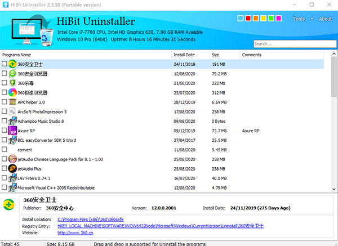Enable the jetAudio Plus checkbox
The width and height of the screenshot is (338, 246).
[5, 168]
